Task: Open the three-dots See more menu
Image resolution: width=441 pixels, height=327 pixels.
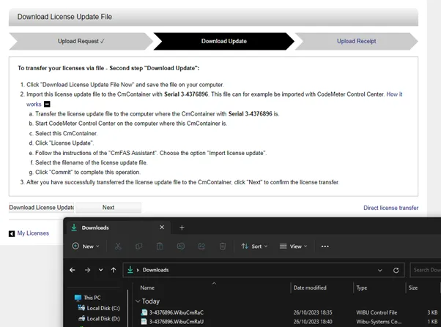Action: [x=325, y=247]
